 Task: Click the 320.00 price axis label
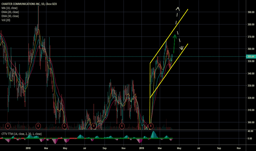tap(251, 98)
